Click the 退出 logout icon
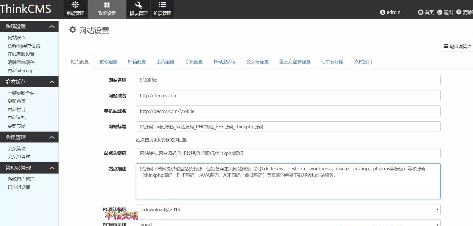Image resolution: width=473 pixels, height=226 pixels. (x=440, y=12)
